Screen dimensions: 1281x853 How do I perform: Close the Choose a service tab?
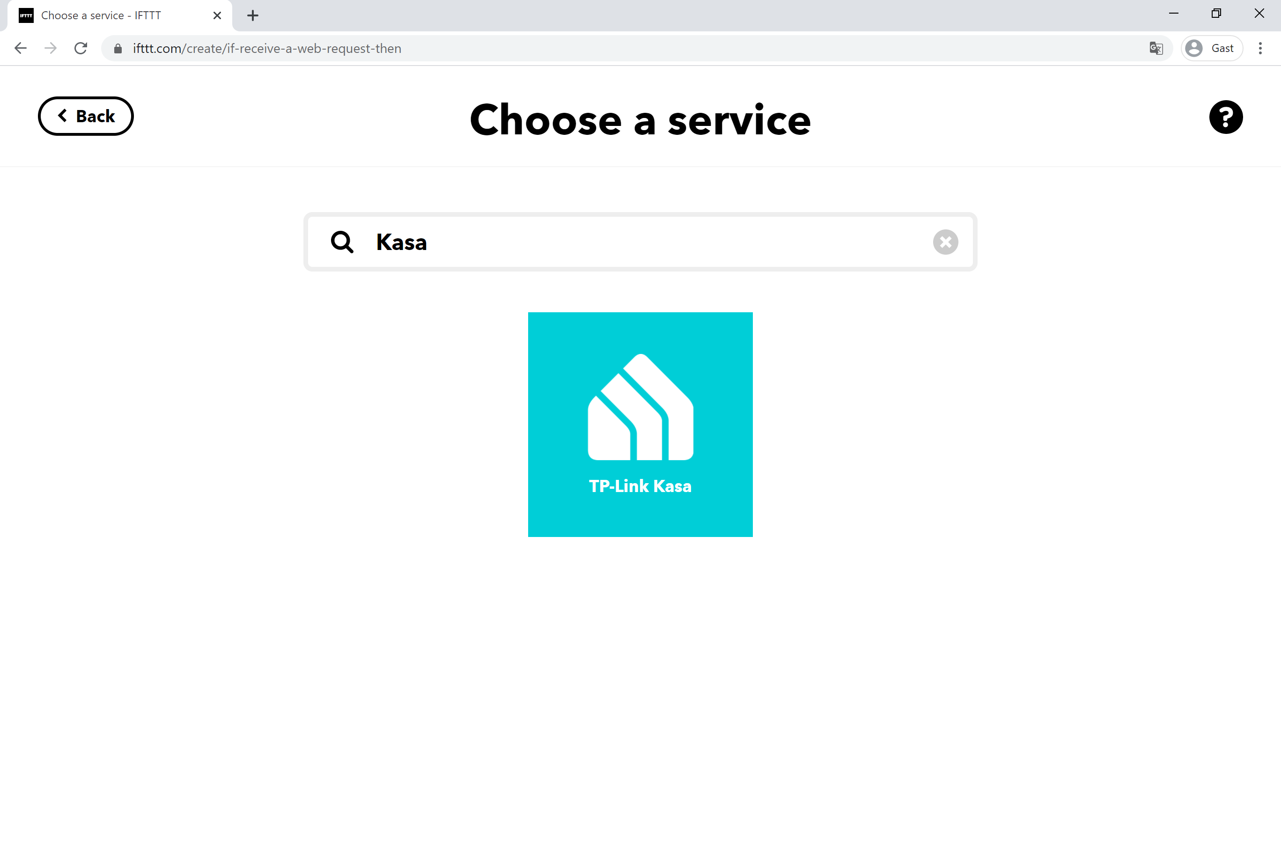pyautogui.click(x=217, y=15)
